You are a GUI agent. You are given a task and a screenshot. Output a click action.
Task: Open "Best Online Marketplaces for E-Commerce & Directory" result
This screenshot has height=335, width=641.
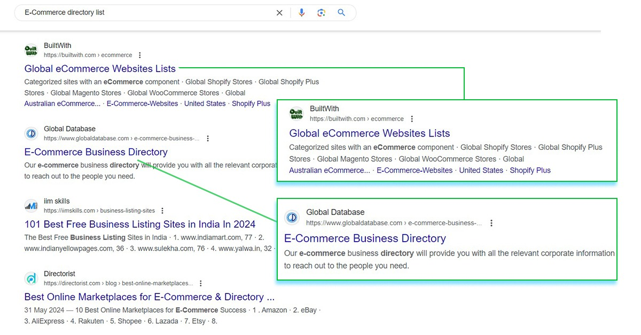coord(150,297)
